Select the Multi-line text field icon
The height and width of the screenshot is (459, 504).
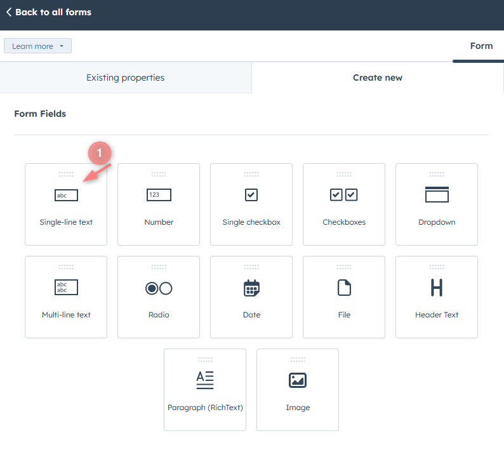(66, 288)
